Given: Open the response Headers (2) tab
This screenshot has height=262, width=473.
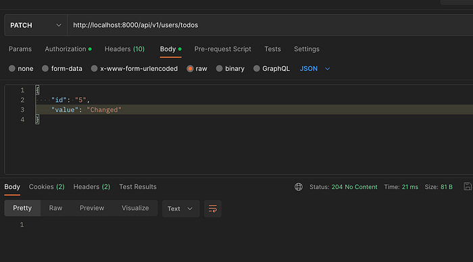Looking at the screenshot, I should [92, 187].
